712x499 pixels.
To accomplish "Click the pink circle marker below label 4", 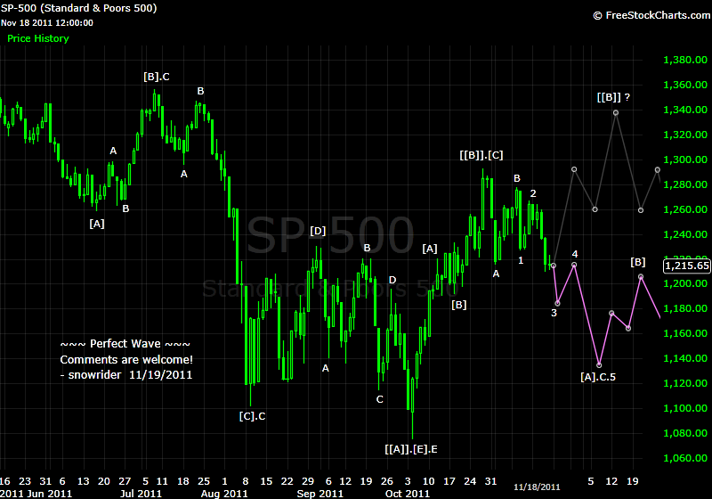I will click(574, 265).
